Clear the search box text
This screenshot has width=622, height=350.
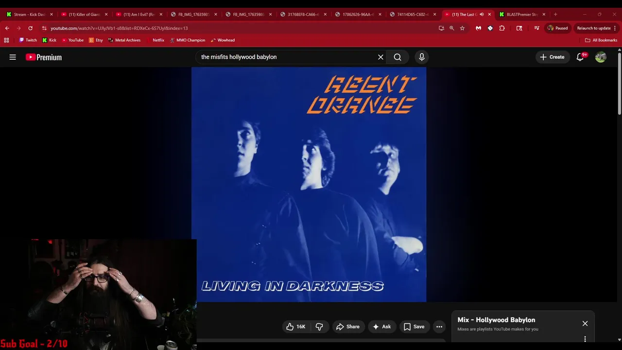point(380,57)
